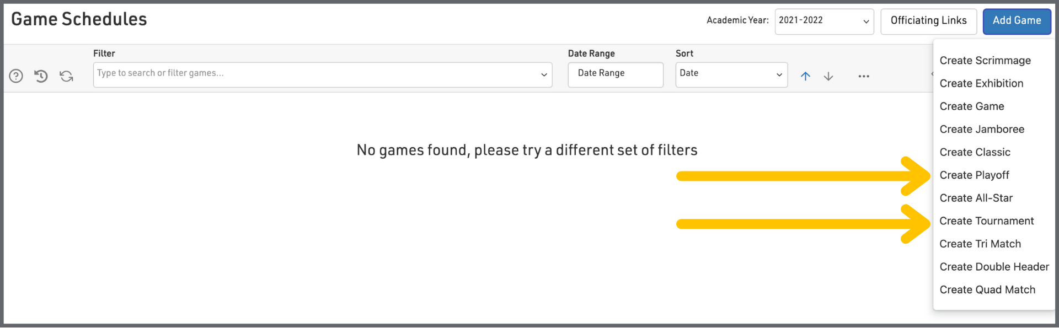1059x328 pixels.
Task: Open the three-dot more options menu
Action: pyautogui.click(x=864, y=76)
